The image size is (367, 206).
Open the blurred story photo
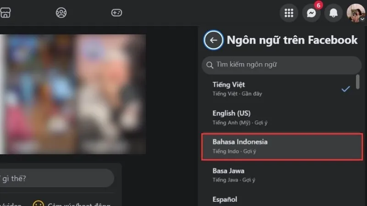tap(73, 94)
